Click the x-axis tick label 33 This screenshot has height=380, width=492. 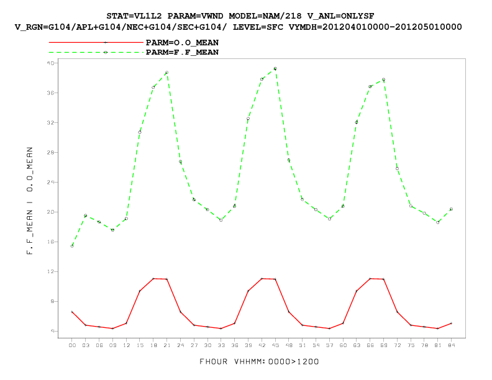coord(221,345)
